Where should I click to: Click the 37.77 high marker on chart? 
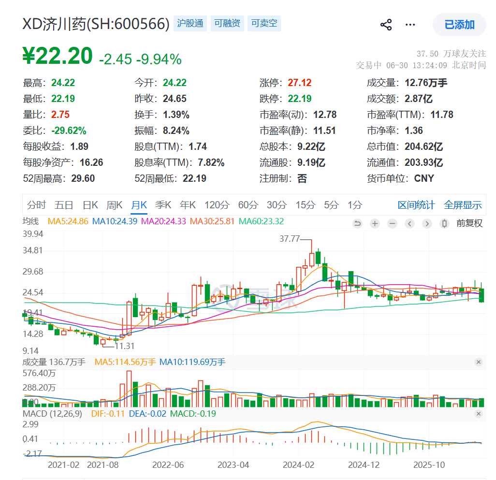[290, 239]
